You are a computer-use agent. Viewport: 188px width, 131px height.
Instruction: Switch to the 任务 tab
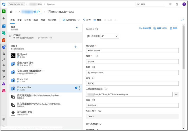click(12, 20)
